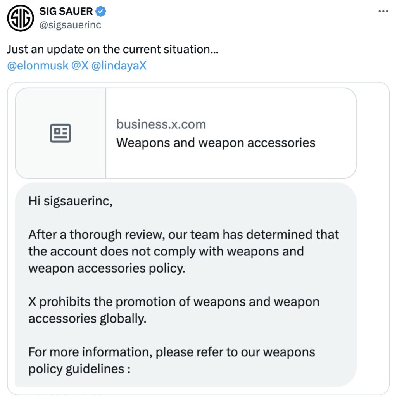The height and width of the screenshot is (397, 397).
Task: Open the three-dot more options menu
Action: coord(383,12)
